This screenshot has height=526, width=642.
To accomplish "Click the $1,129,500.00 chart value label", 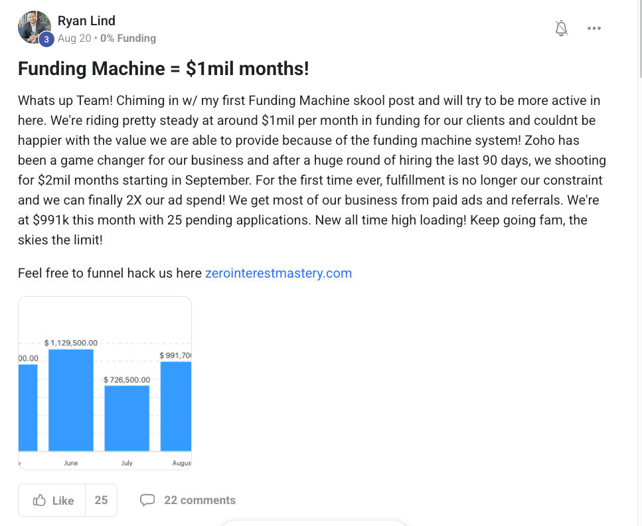I will tap(71, 343).
